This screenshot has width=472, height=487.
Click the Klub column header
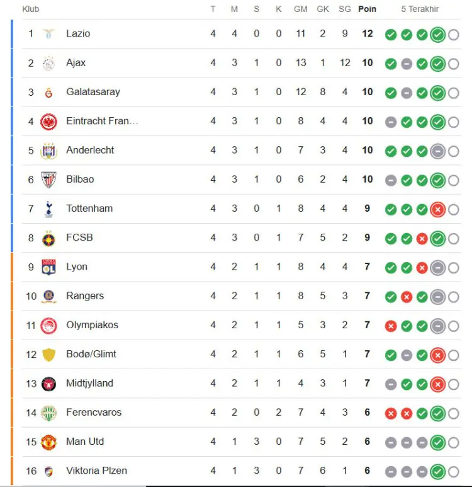tap(31, 9)
